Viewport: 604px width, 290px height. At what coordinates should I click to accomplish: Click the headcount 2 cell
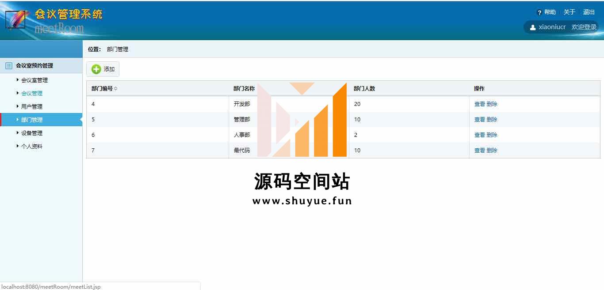[x=409, y=135]
